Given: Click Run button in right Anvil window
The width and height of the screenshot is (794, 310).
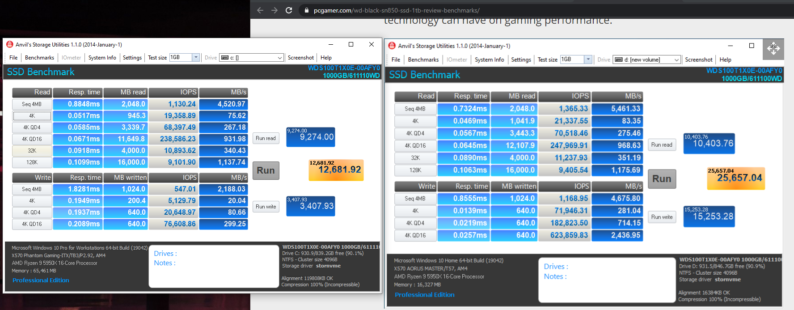Looking at the screenshot, I should coord(662,179).
